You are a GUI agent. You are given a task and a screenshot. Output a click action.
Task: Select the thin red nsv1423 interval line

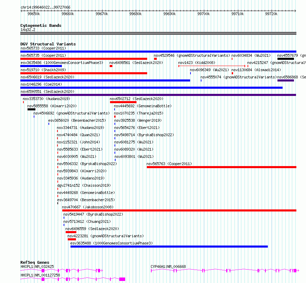(x=212, y=66)
